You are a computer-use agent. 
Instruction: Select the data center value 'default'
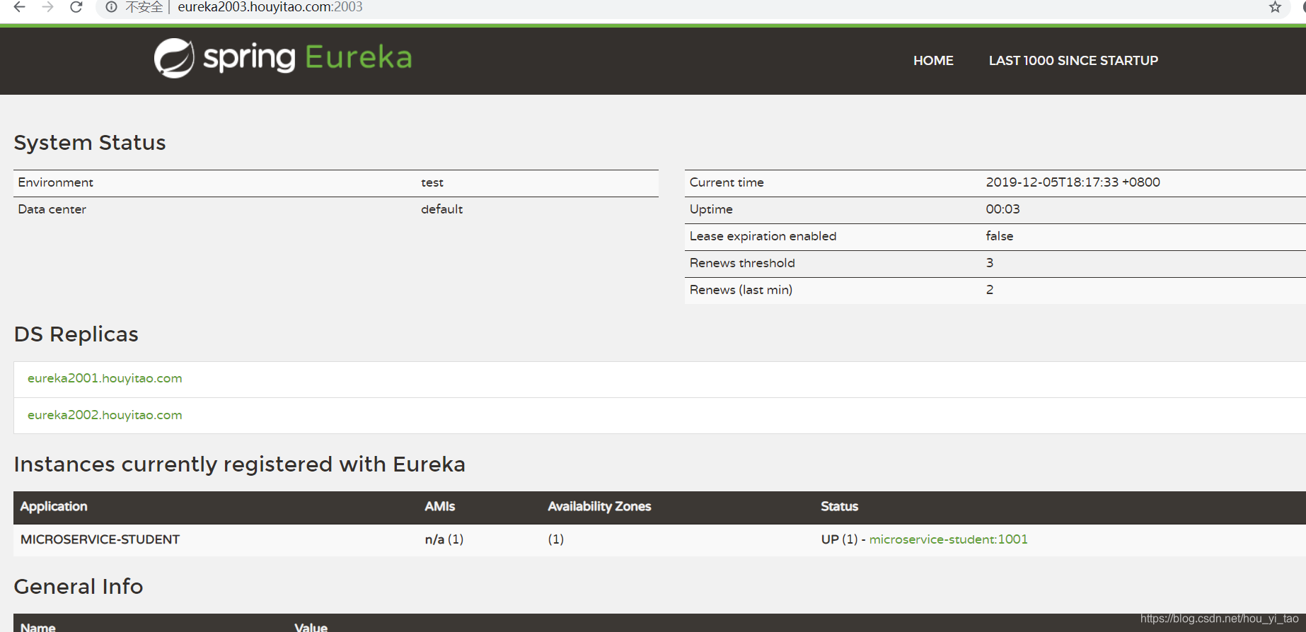442,209
